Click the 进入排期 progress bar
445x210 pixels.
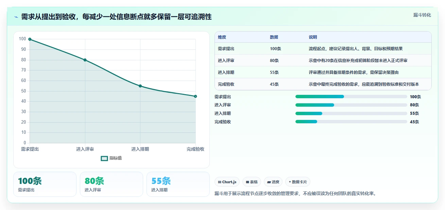click(x=351, y=113)
